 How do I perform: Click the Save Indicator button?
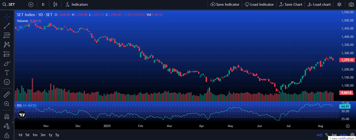coord(225,4)
